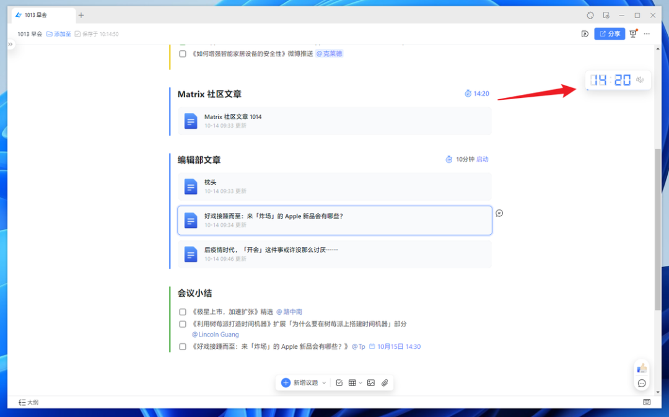Click the scrollbar down arrow
669x417 pixels.
(x=658, y=392)
